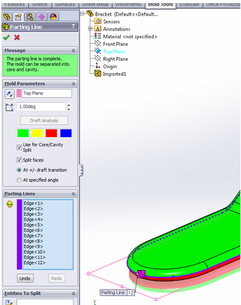This screenshot has width=241, height=305.
Task: Collapse the Parting Lines section
Action: (73, 194)
